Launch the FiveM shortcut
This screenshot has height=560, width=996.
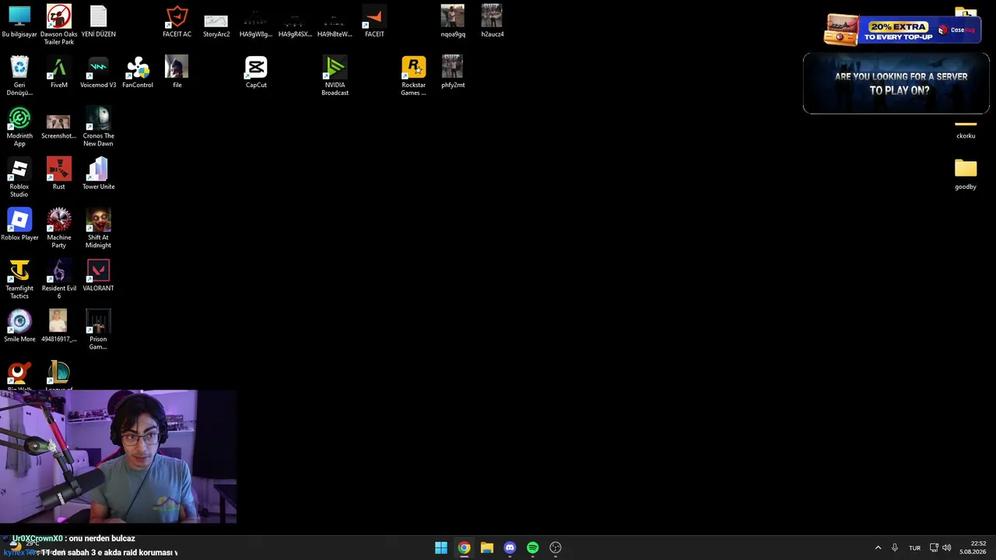point(58,72)
